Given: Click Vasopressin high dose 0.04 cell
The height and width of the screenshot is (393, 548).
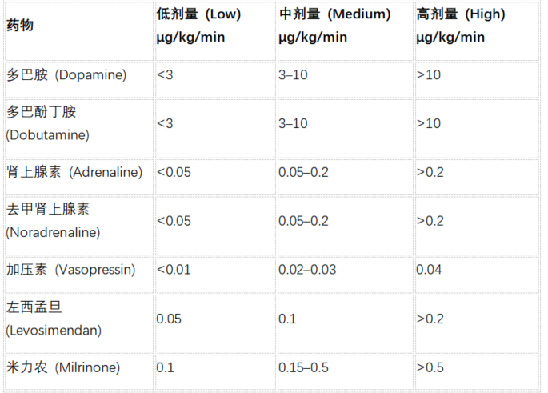Looking at the screenshot, I should (477, 275).
